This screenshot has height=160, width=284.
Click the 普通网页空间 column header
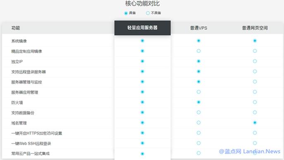255,28
